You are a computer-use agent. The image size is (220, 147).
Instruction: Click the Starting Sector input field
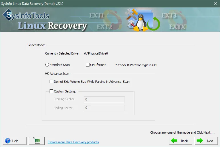(x=104, y=100)
